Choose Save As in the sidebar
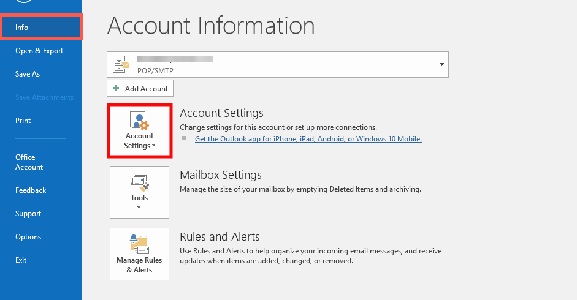The height and width of the screenshot is (300, 577). (x=28, y=74)
